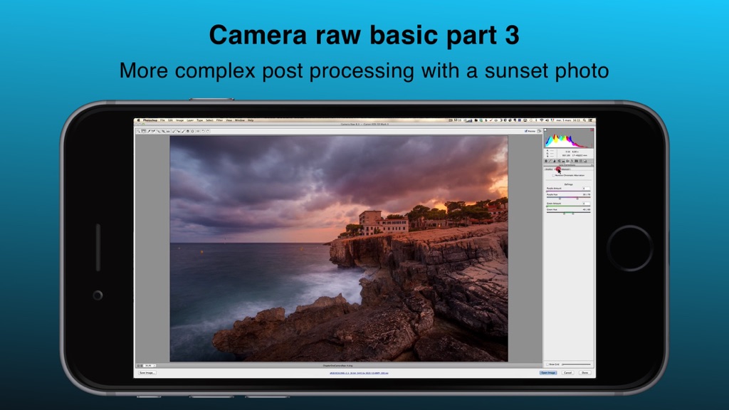Screen dimensions: 729x410
Task: Toggle the Preview checkbox
Action: pyautogui.click(x=526, y=131)
